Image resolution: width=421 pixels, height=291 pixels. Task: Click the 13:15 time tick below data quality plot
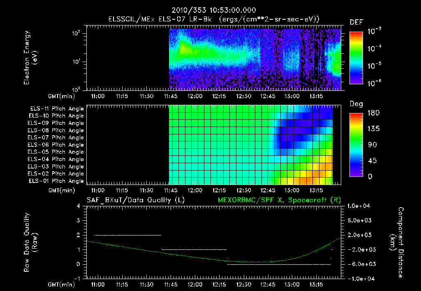316,284
